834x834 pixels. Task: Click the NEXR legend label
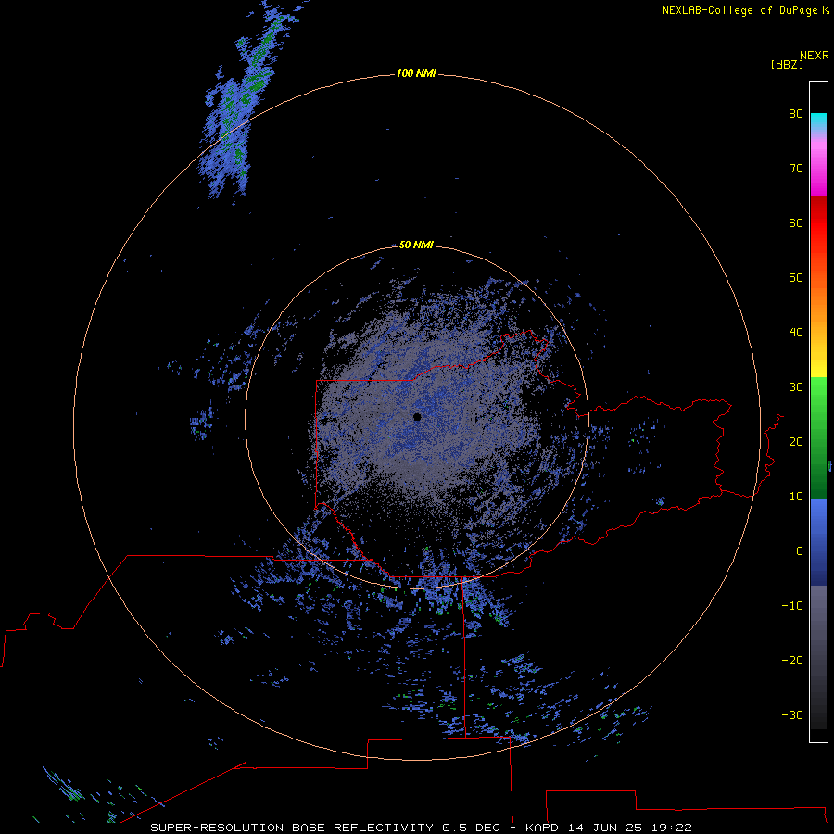point(815,56)
